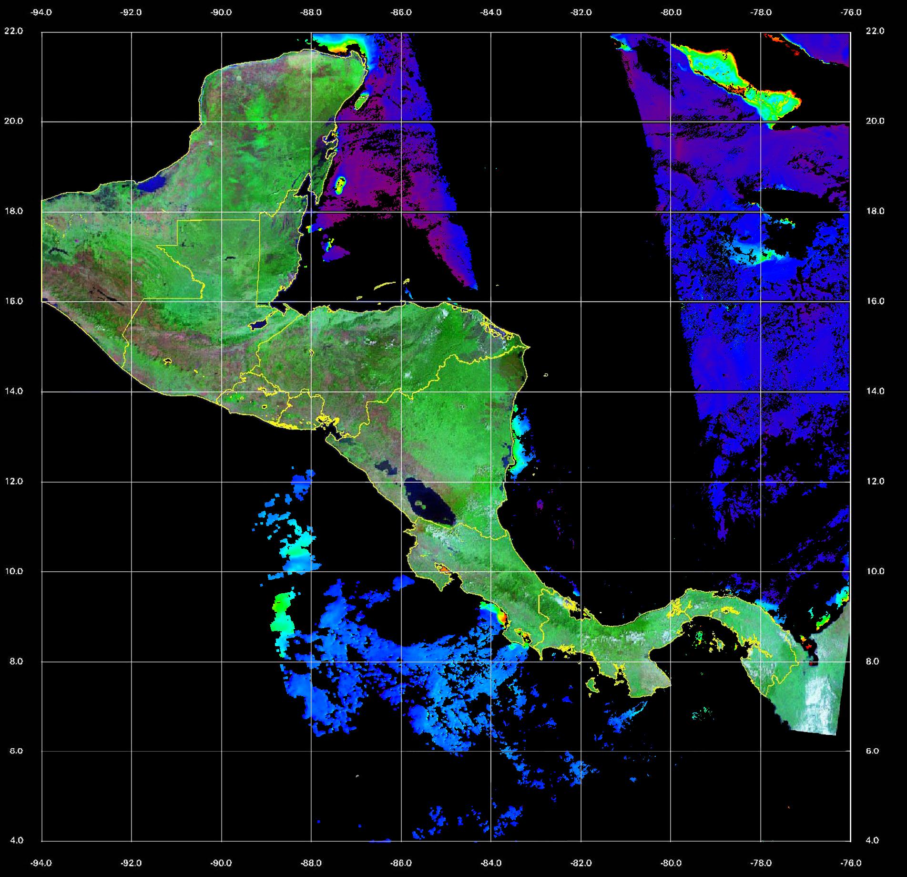Click the dark Lake Izabal in Guatemala
907x877 pixels.
pyautogui.click(x=258, y=324)
